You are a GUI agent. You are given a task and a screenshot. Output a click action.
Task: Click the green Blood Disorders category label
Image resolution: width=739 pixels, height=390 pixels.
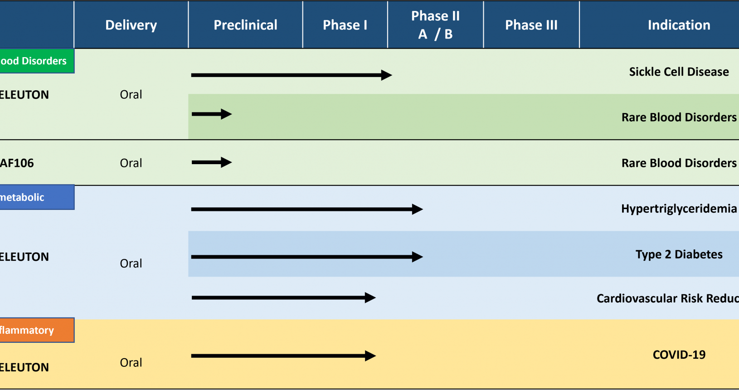point(37,61)
